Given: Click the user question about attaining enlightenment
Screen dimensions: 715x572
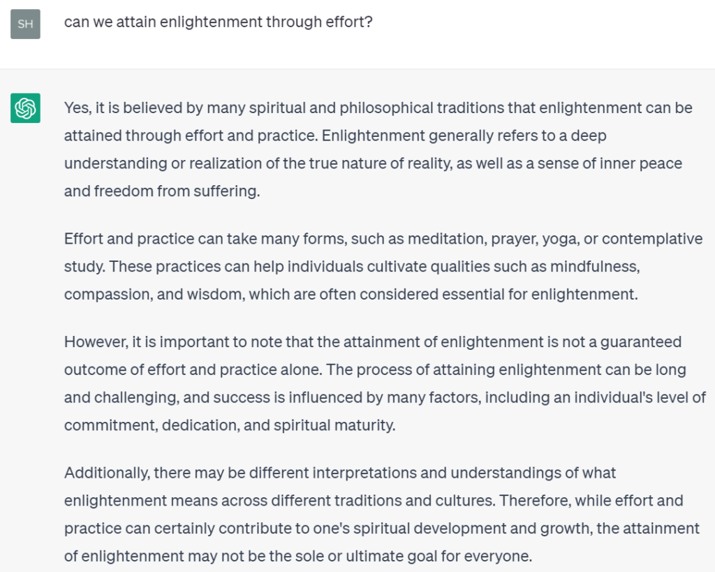Looking at the screenshot, I should [x=219, y=22].
